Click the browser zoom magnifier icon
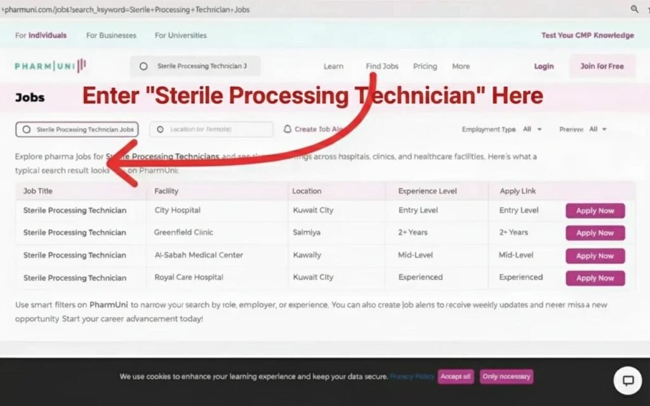650x406 pixels. click(634, 9)
